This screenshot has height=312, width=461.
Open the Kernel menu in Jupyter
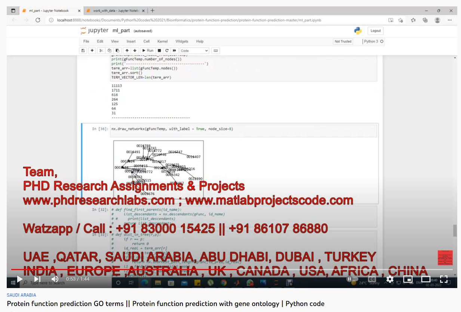pyautogui.click(x=162, y=42)
